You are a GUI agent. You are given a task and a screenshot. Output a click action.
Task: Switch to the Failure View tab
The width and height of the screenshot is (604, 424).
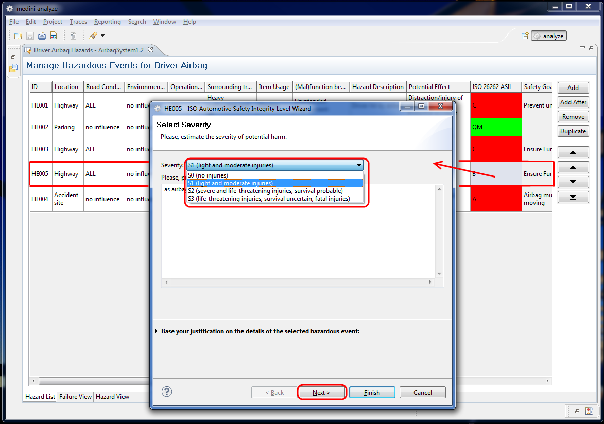pos(76,397)
